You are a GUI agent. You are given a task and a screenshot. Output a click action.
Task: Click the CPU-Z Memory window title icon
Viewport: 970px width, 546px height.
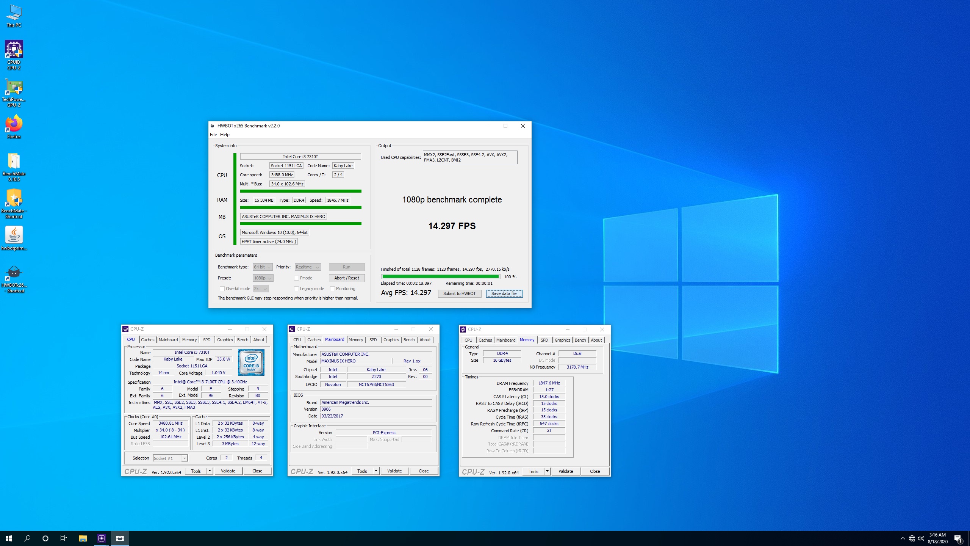click(463, 329)
